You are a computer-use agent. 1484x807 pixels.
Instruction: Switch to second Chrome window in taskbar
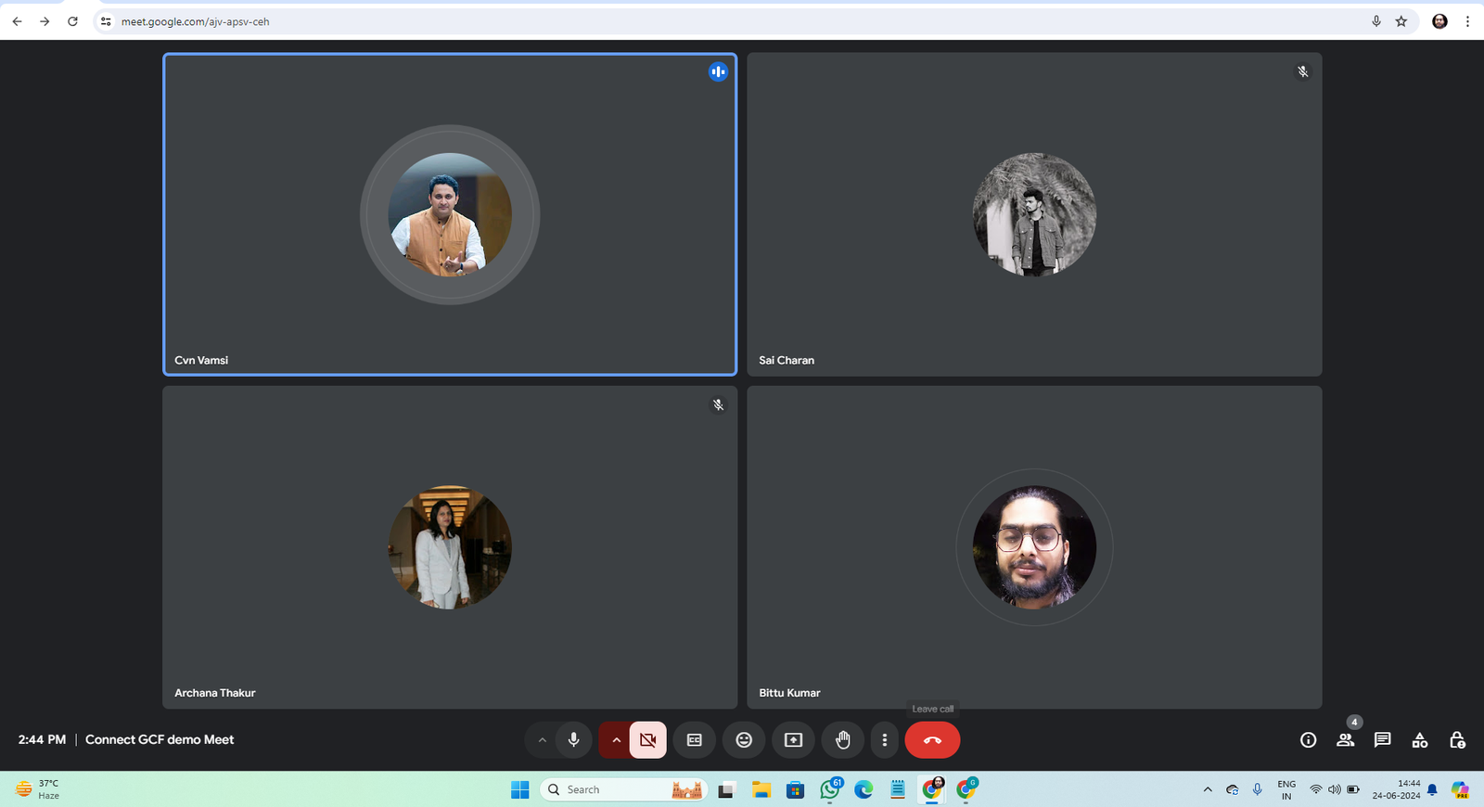pos(966,789)
